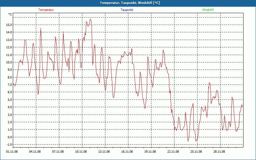The height and width of the screenshot is (160, 256).
Task: Click the 19.11.08 date label
Action: pos(150,152)
